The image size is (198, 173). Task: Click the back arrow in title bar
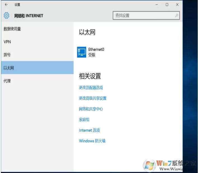tap(6, 5)
